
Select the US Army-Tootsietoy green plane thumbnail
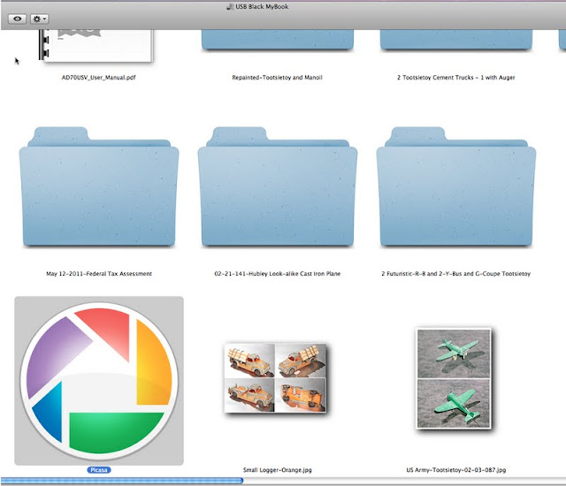(x=454, y=378)
